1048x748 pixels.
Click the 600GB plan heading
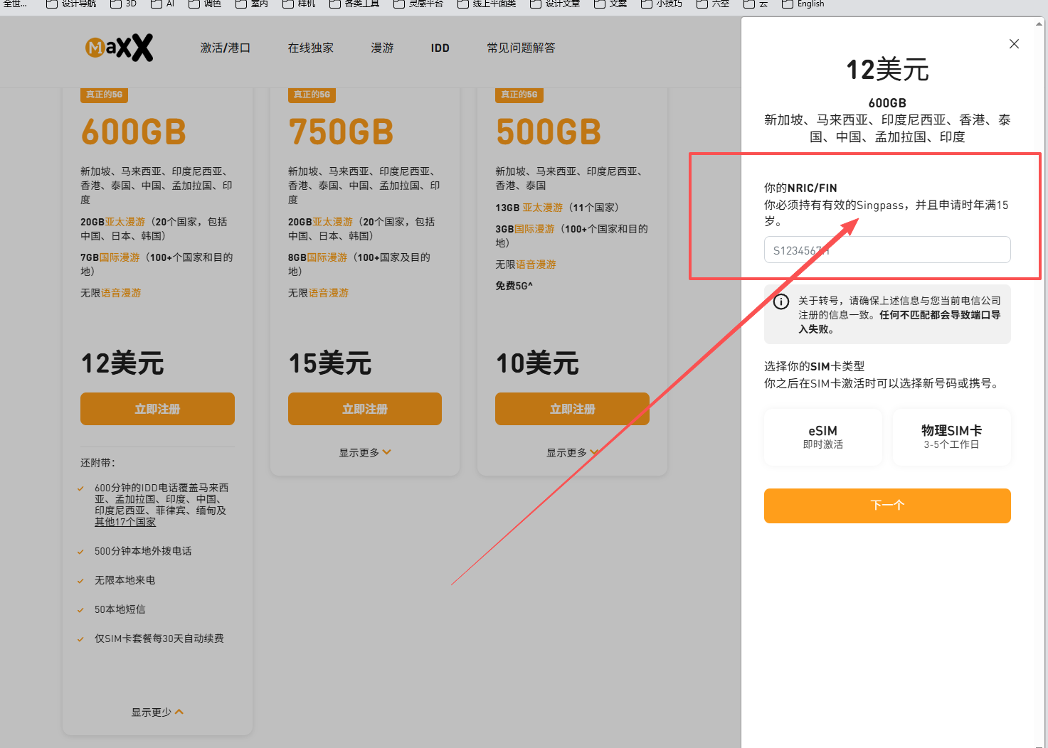134,132
